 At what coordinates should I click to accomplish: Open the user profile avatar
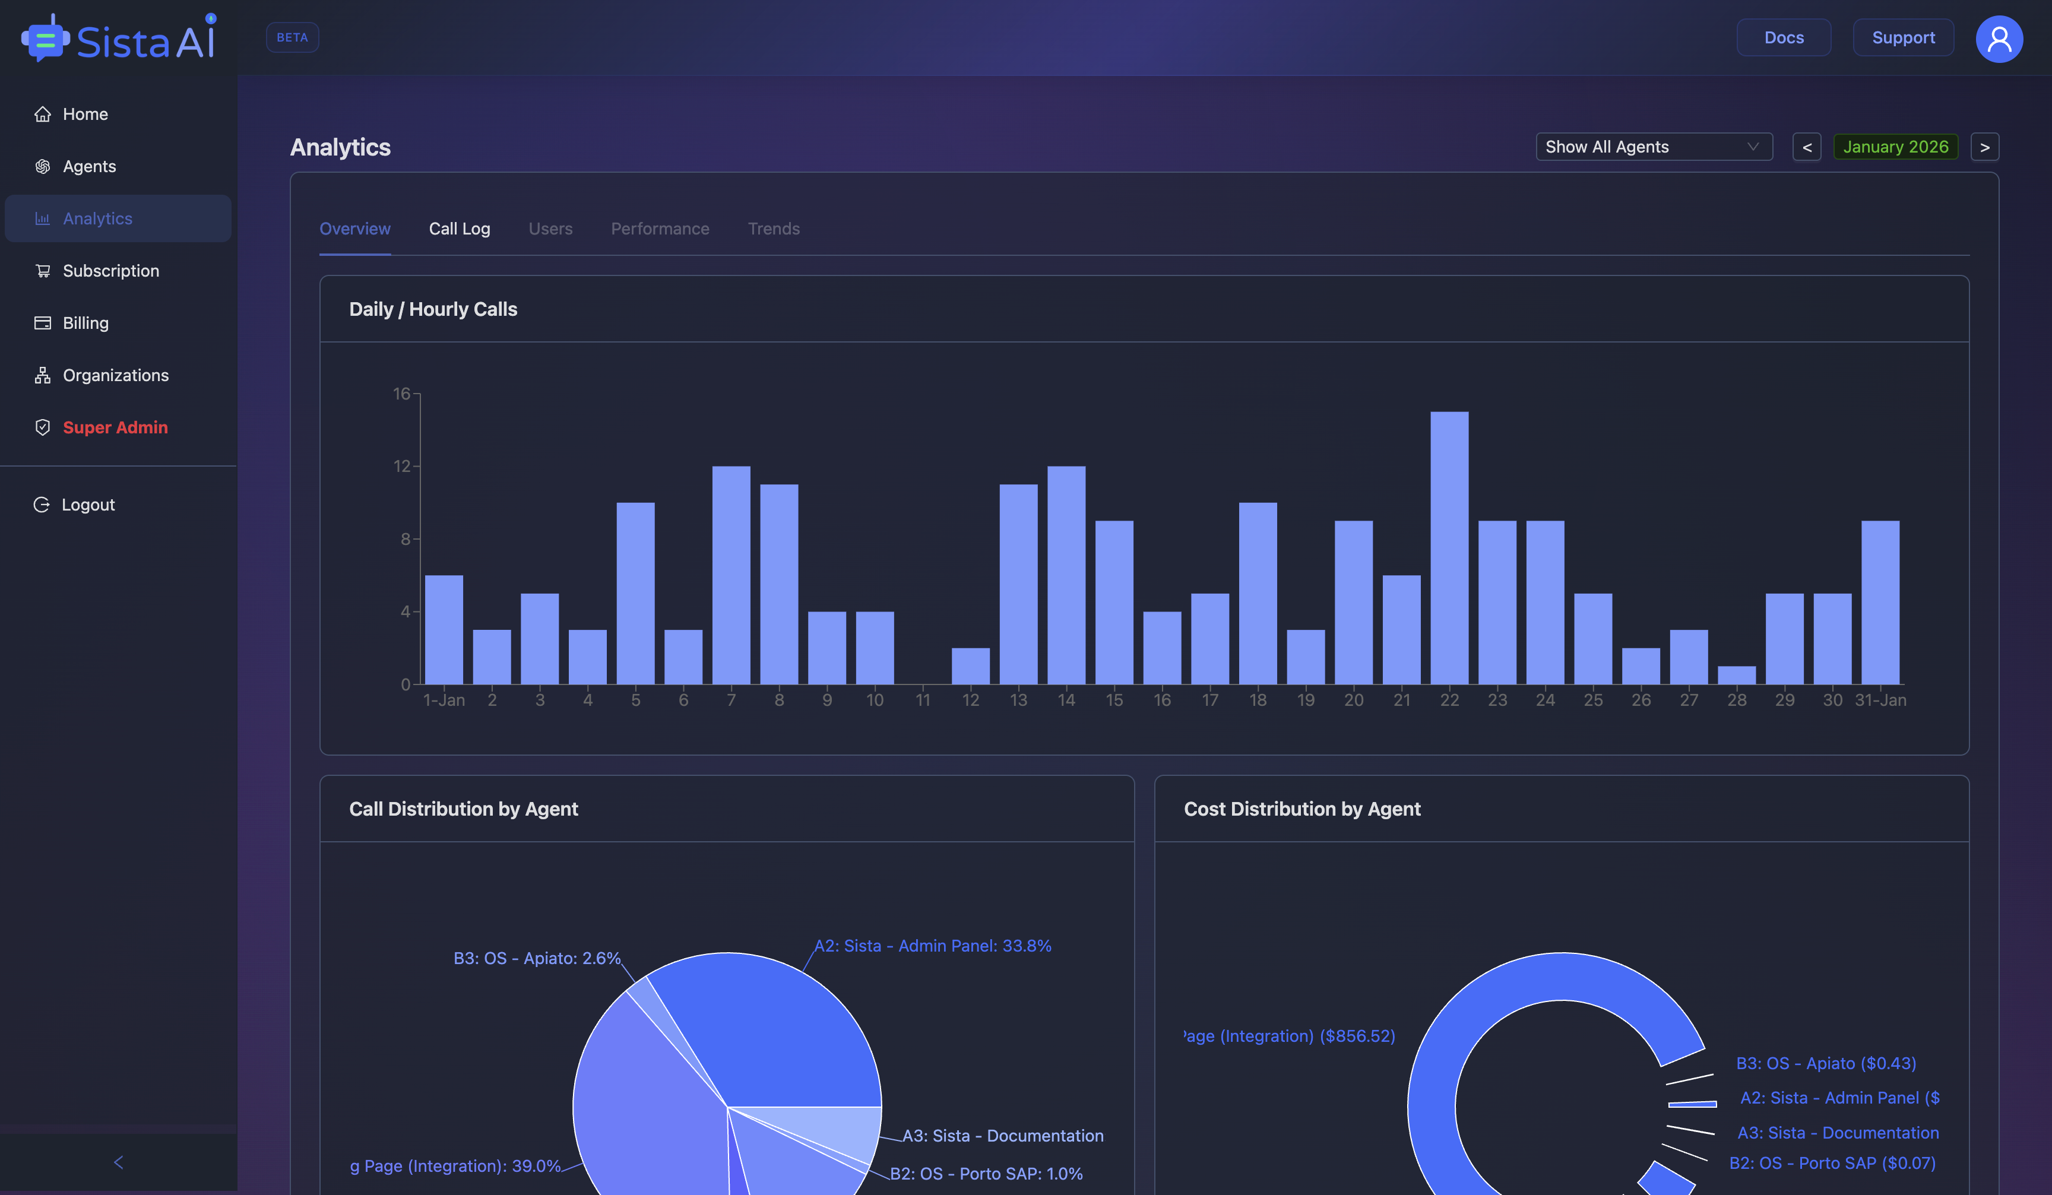[x=1999, y=38]
